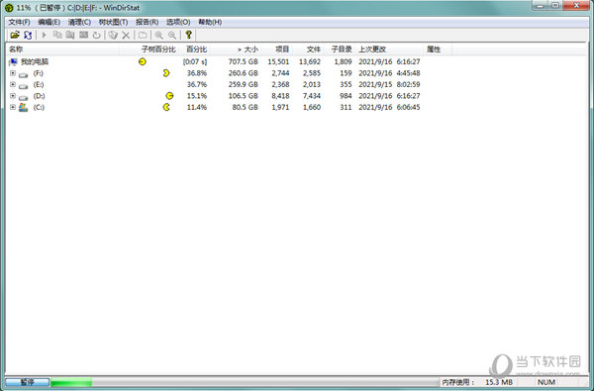Click the Refresh all toolbar icon

coord(28,35)
